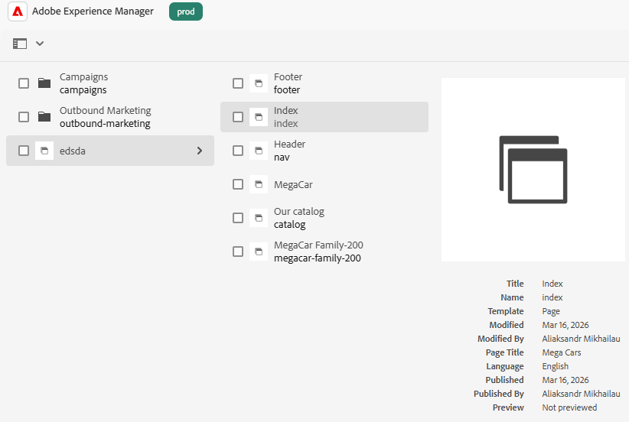Click the Title value 'Index'

(552, 284)
